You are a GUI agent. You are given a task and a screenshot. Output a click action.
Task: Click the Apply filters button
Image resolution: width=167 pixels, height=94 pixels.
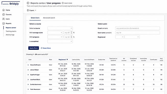[33, 48]
